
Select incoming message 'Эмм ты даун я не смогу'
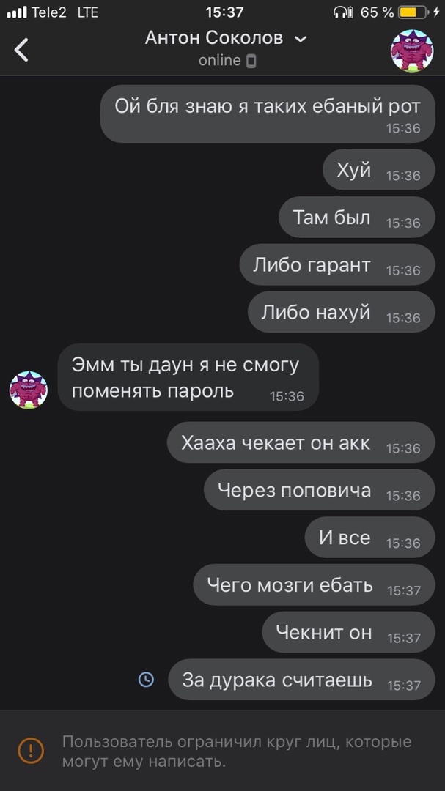(188, 377)
